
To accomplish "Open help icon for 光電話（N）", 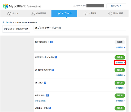I will [47, 95].
